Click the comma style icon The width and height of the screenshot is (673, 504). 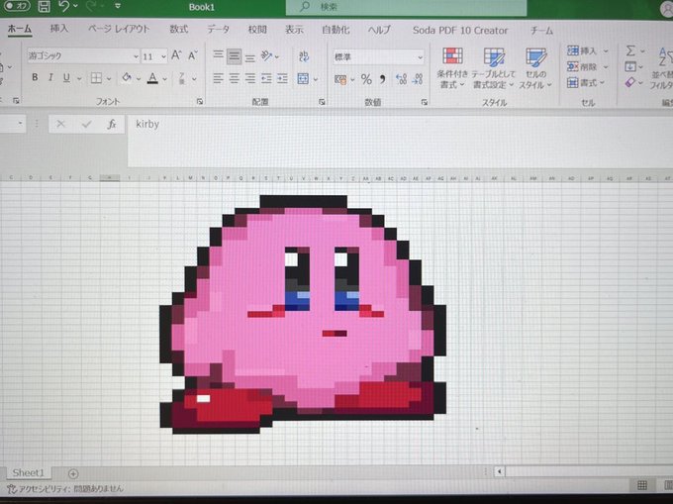[x=382, y=79]
